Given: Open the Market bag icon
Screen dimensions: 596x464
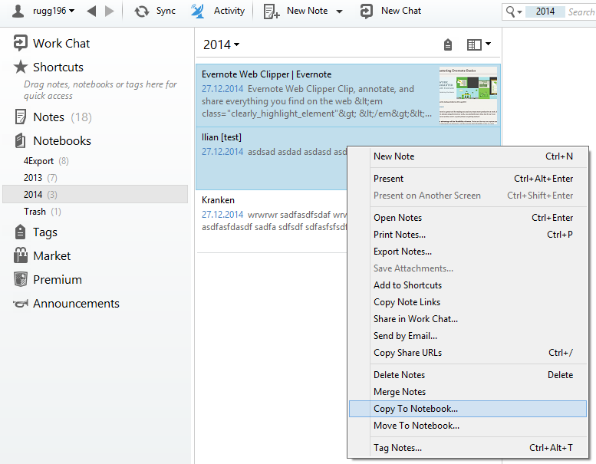Looking at the screenshot, I should pyautogui.click(x=21, y=255).
